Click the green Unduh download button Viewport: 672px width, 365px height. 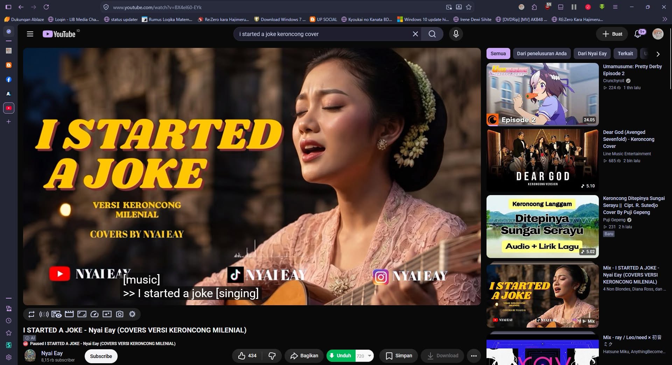tap(341, 356)
